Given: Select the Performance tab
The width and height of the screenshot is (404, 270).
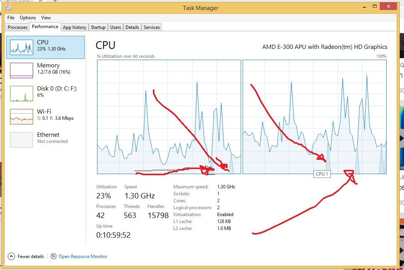Looking at the screenshot, I should [45, 27].
